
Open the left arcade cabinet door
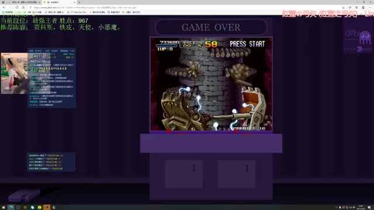[x=183, y=174]
